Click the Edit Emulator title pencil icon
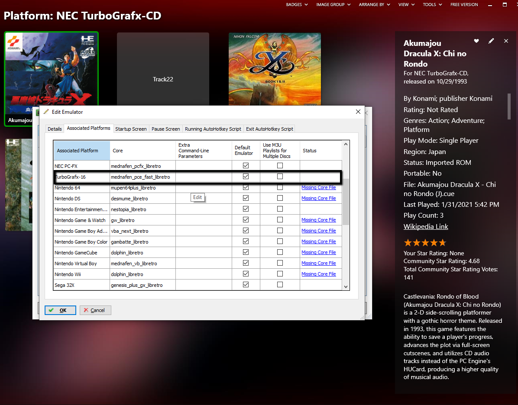 pos(46,112)
